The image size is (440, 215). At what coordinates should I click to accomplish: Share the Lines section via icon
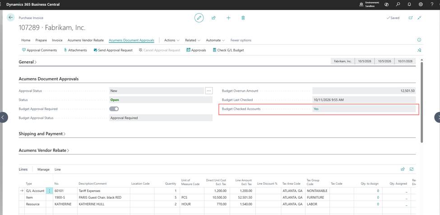[x=403, y=169]
